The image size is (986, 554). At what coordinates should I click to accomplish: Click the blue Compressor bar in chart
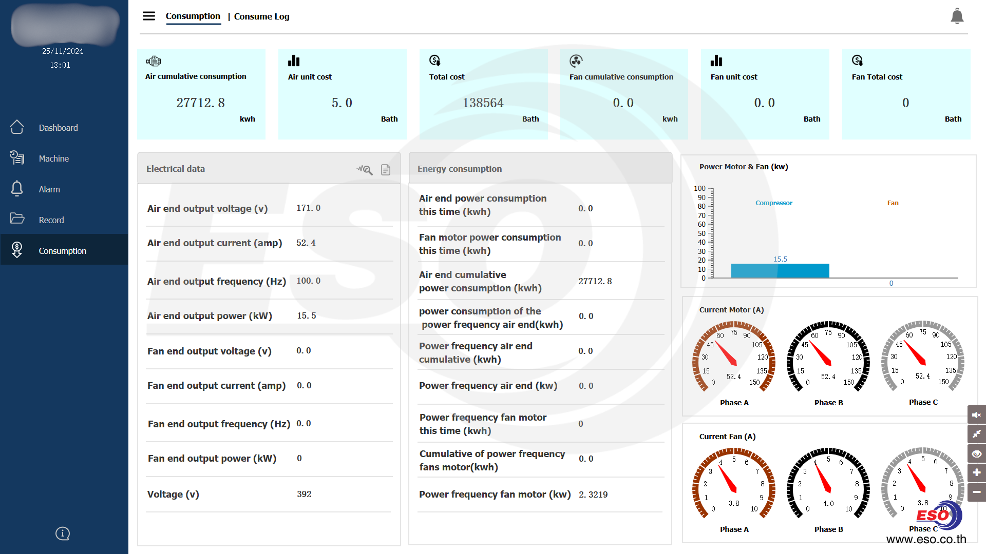point(780,271)
